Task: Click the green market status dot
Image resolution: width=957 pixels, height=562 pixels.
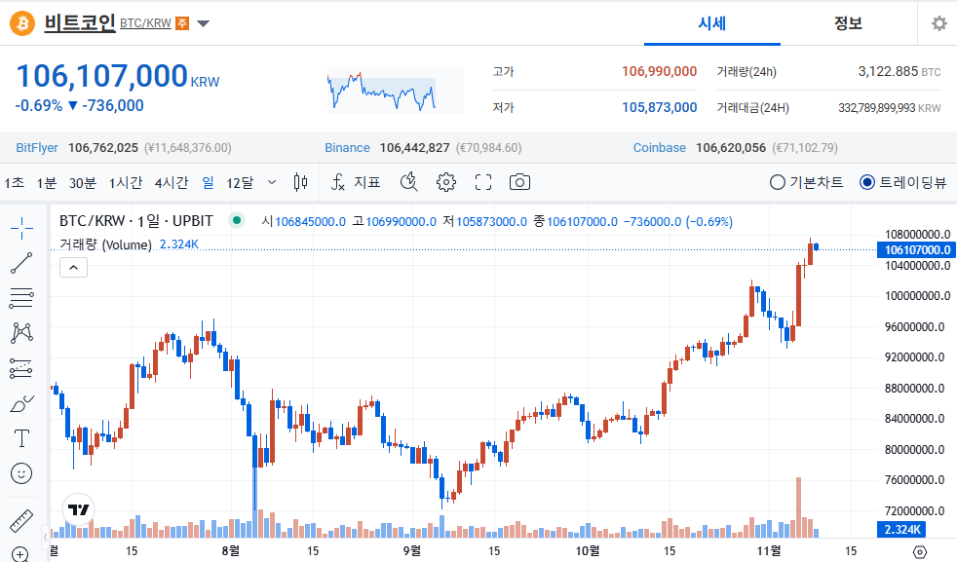Action: pos(237,220)
